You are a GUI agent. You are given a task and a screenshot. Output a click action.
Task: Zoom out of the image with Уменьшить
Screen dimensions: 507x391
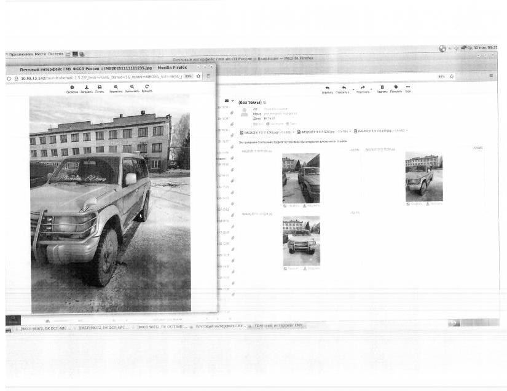point(132,88)
